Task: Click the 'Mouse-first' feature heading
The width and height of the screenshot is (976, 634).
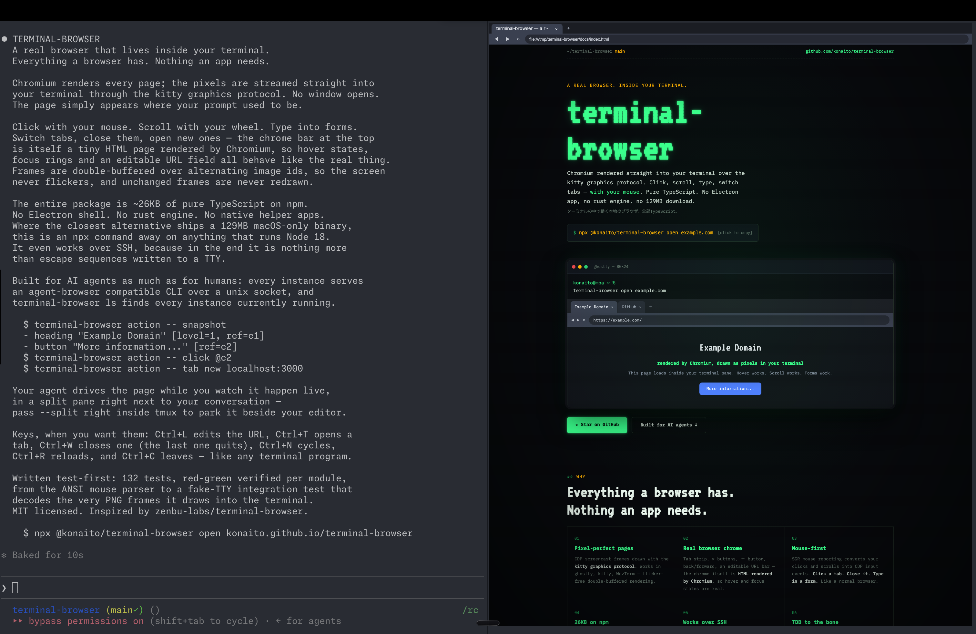Action: [809, 548]
